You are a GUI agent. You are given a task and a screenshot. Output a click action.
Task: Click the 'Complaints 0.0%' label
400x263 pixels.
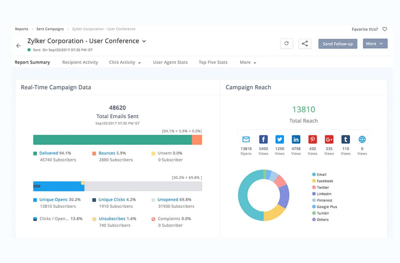click(174, 219)
